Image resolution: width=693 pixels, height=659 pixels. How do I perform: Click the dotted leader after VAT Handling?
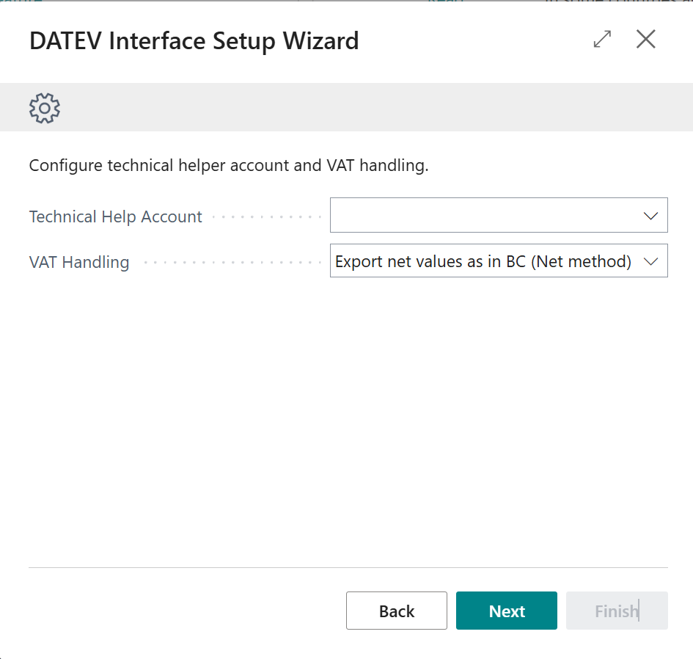pos(231,262)
